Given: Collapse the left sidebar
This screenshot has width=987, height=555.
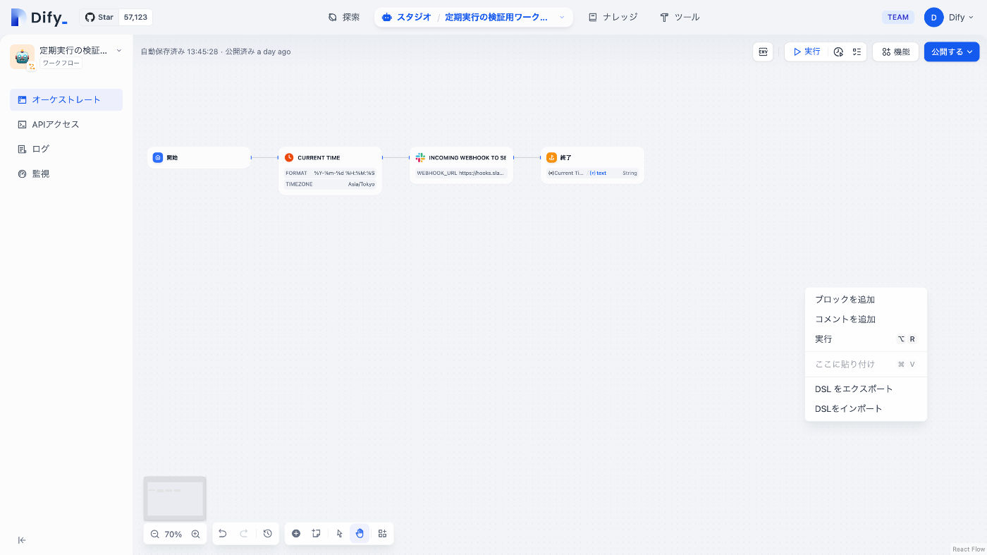Looking at the screenshot, I should pyautogui.click(x=21, y=539).
